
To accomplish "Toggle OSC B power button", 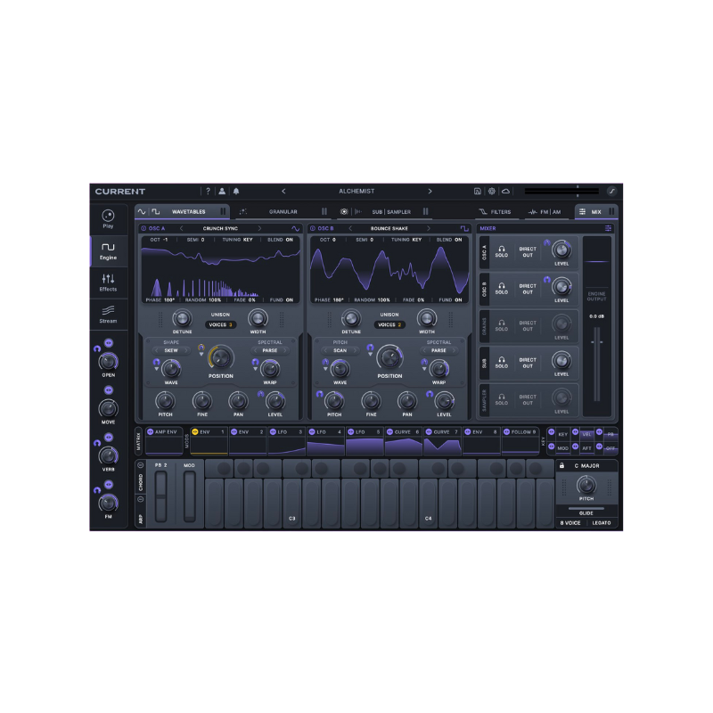I will point(313,228).
